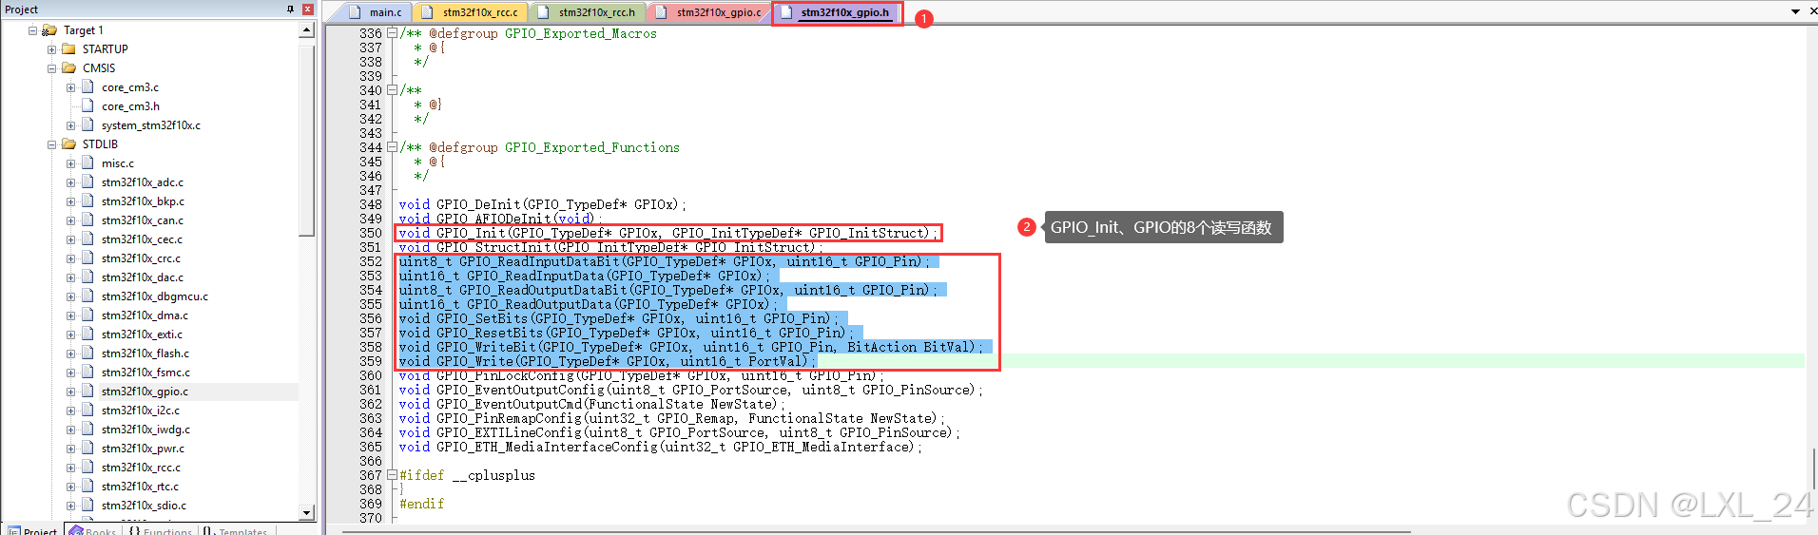Select stm32f10x_crc.c in the project tree
The image size is (1818, 535).
141,258
